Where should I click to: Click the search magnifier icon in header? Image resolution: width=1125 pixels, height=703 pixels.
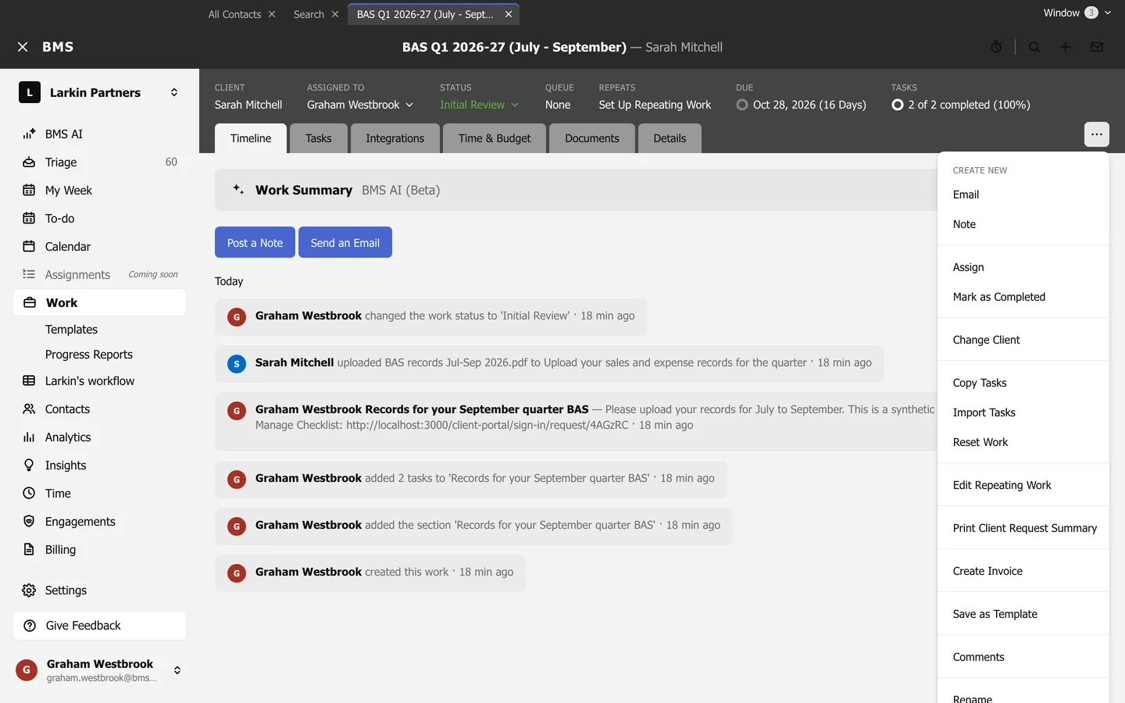click(x=1034, y=47)
